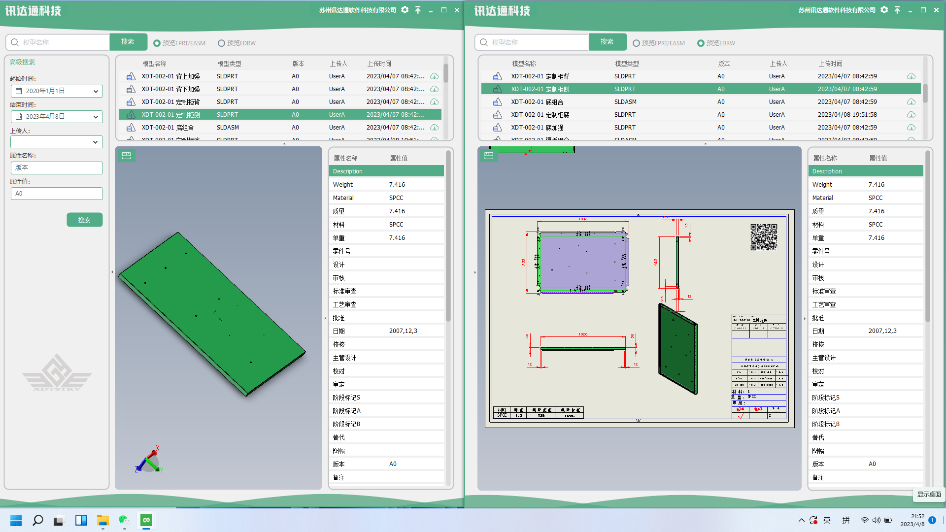Open the 起始时间 date dropdown
The height and width of the screenshot is (532, 946).
[96, 91]
